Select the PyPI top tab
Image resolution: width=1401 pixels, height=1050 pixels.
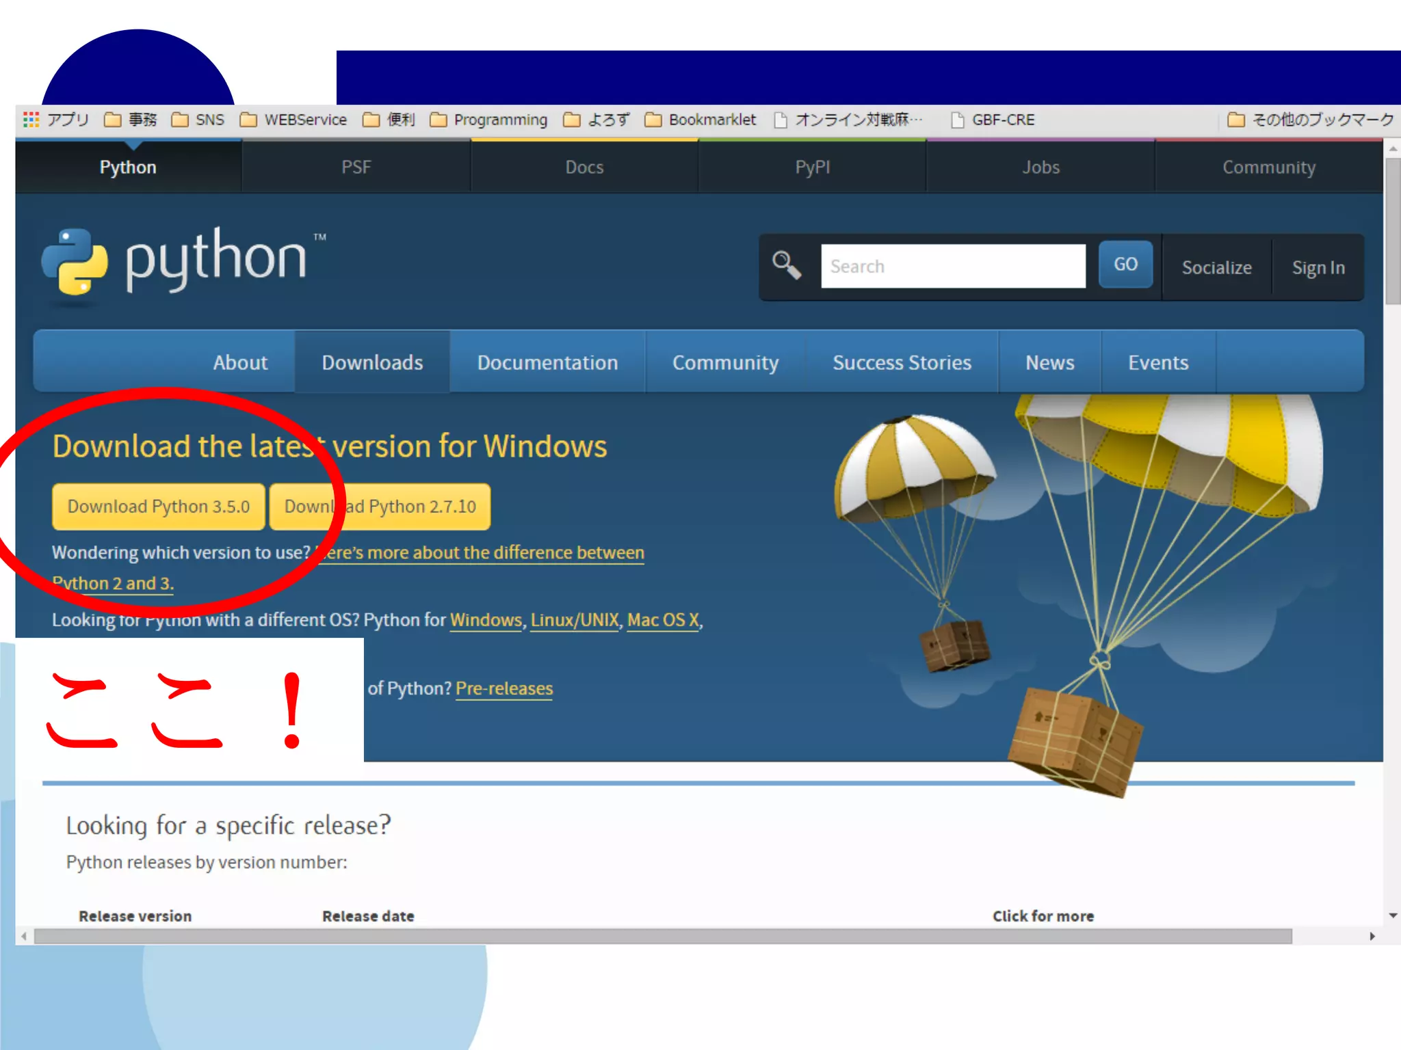tap(812, 167)
